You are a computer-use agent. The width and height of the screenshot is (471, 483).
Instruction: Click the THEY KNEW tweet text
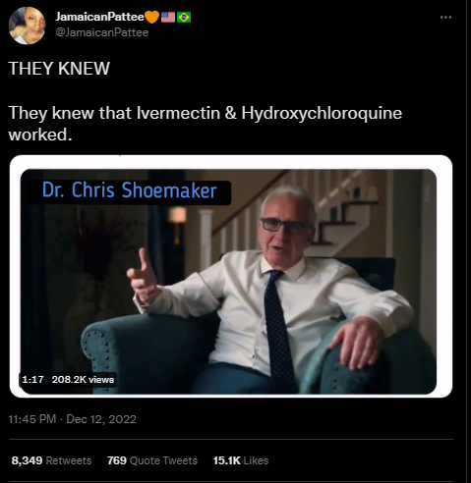(59, 69)
